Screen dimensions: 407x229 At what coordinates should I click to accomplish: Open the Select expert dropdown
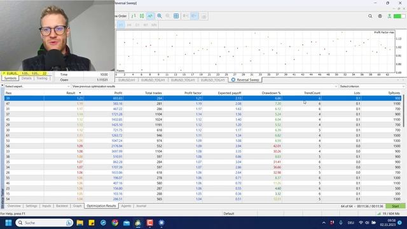pos(38,87)
